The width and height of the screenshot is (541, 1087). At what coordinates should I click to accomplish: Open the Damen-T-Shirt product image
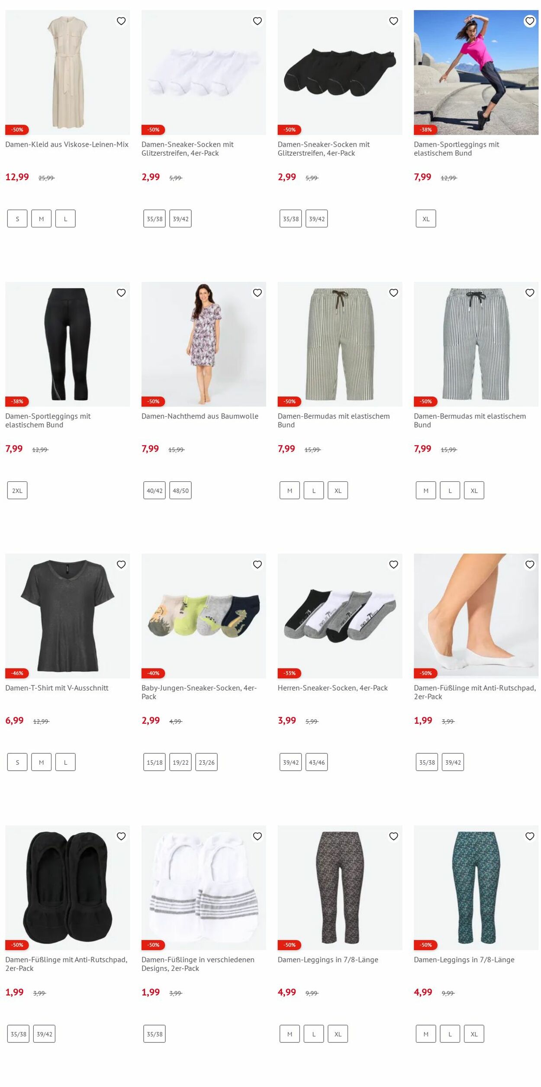click(68, 616)
